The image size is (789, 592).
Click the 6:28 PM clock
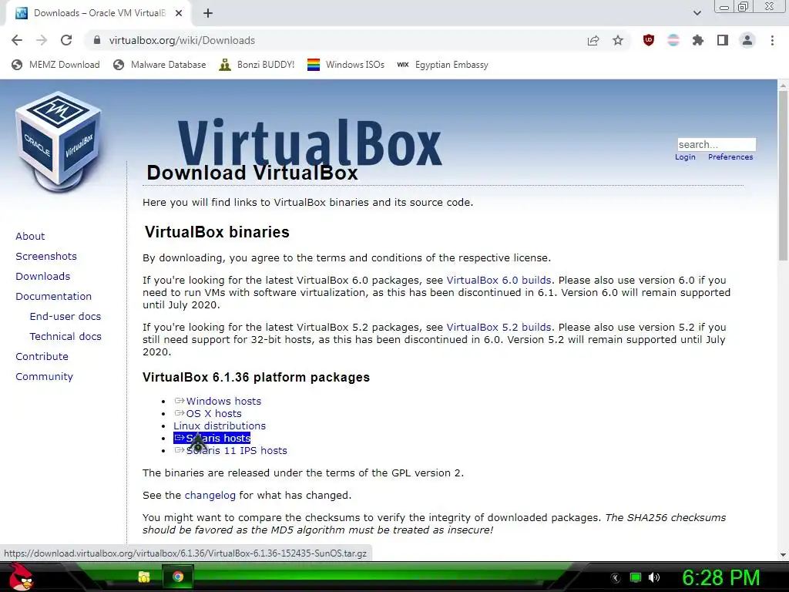click(x=721, y=577)
